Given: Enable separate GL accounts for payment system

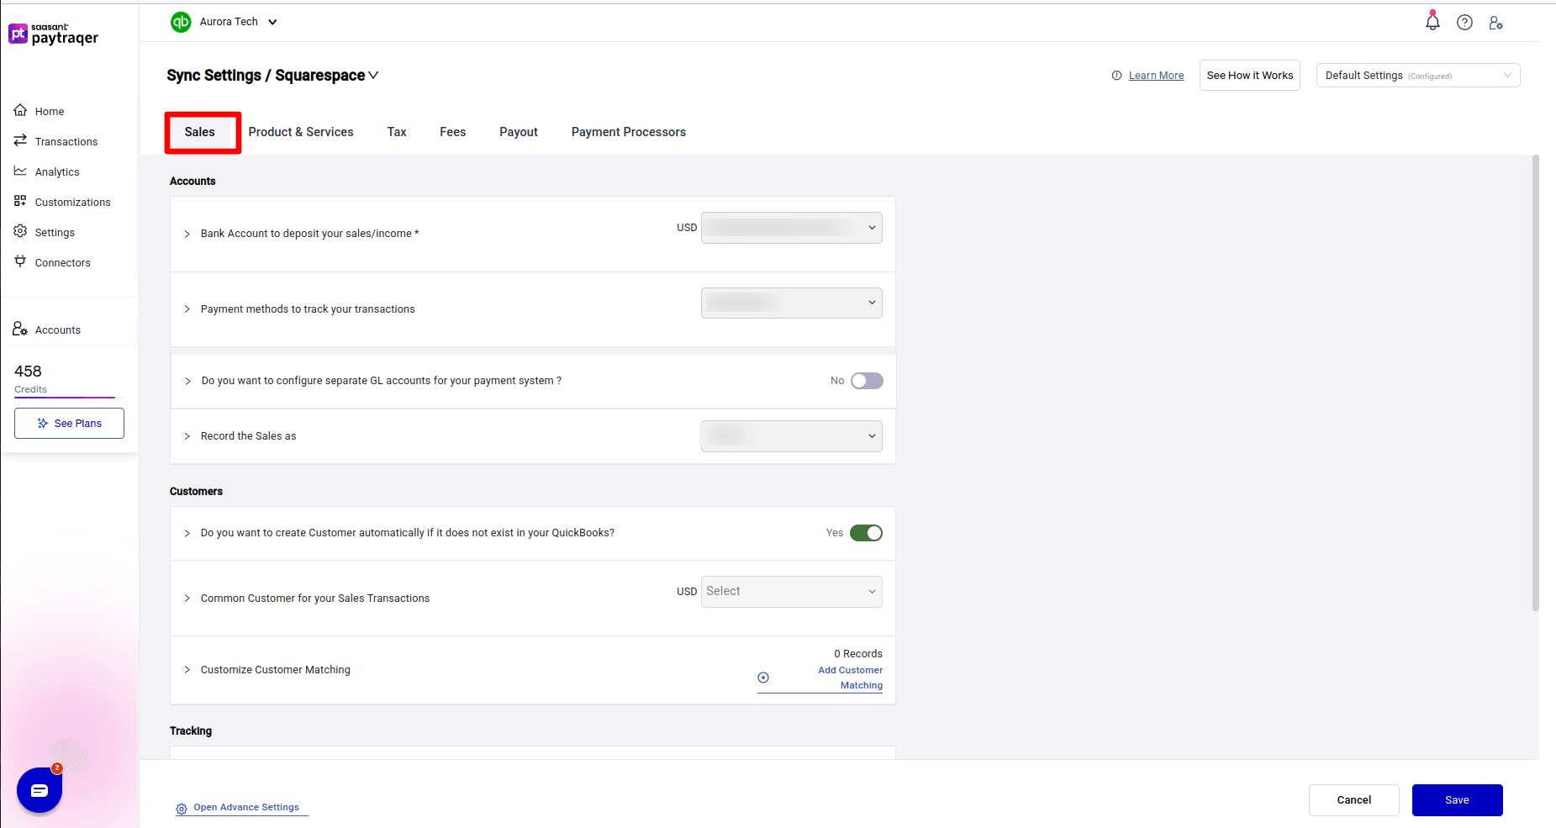Looking at the screenshot, I should pos(867,381).
